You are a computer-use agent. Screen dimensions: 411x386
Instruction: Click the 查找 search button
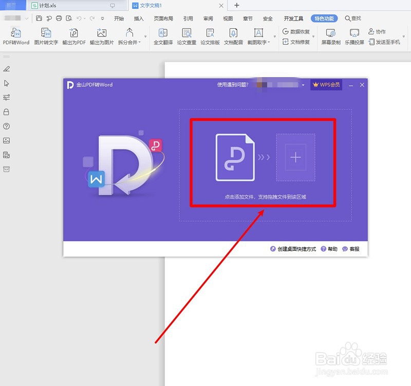pyautogui.click(x=353, y=19)
